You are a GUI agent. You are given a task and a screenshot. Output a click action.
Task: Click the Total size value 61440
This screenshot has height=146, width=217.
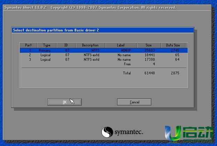click(x=150, y=73)
